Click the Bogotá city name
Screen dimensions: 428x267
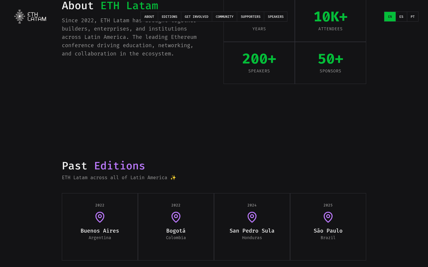tap(176, 231)
